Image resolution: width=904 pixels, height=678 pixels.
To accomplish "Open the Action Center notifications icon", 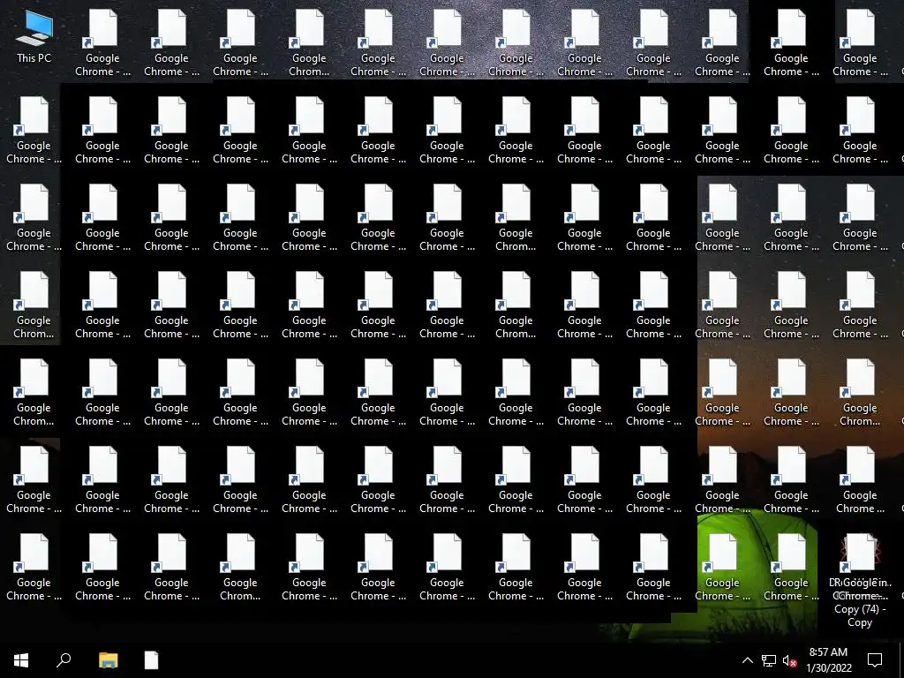I will point(875,660).
